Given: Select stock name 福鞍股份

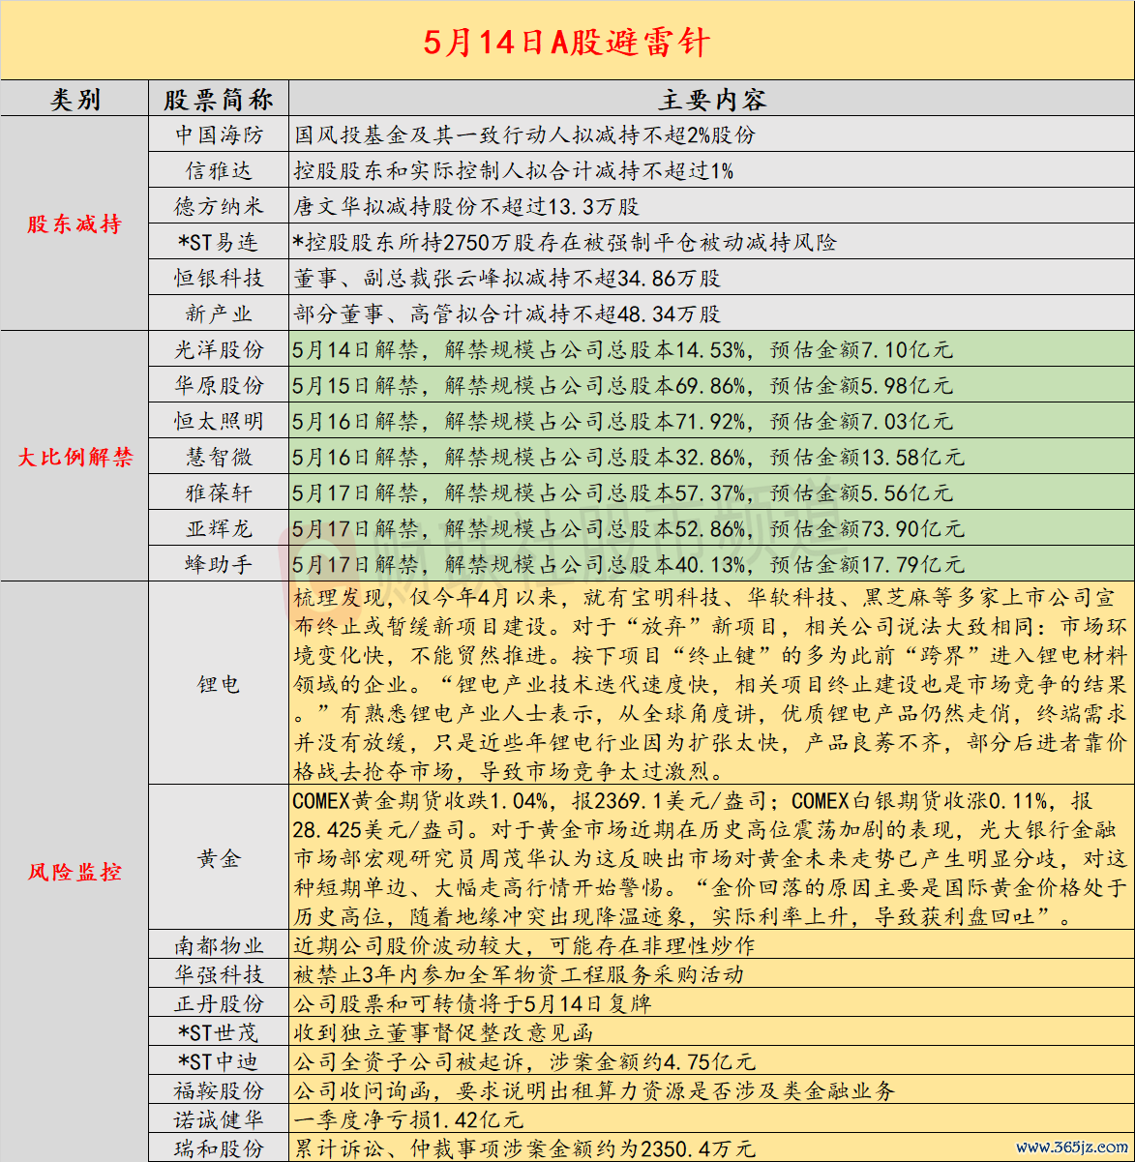Looking at the screenshot, I should 219,1090.
